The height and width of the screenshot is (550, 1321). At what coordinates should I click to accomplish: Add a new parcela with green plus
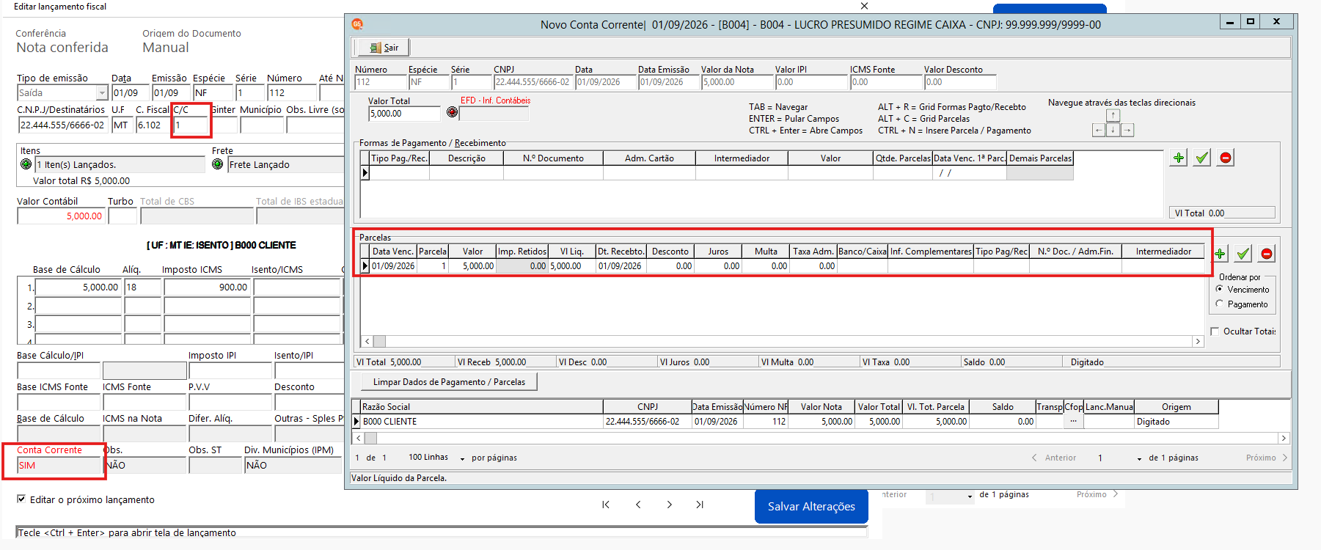[x=1220, y=254]
